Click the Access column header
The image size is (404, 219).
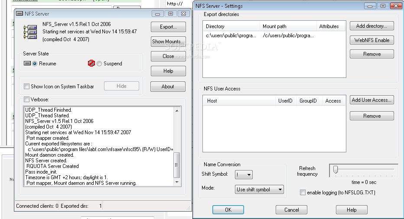coord(334,100)
